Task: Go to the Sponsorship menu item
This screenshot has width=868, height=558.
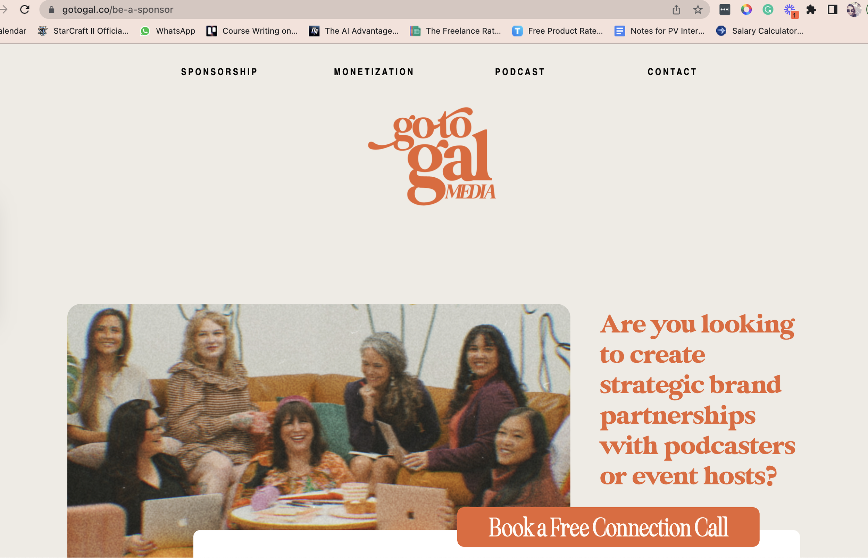Action: coord(219,72)
